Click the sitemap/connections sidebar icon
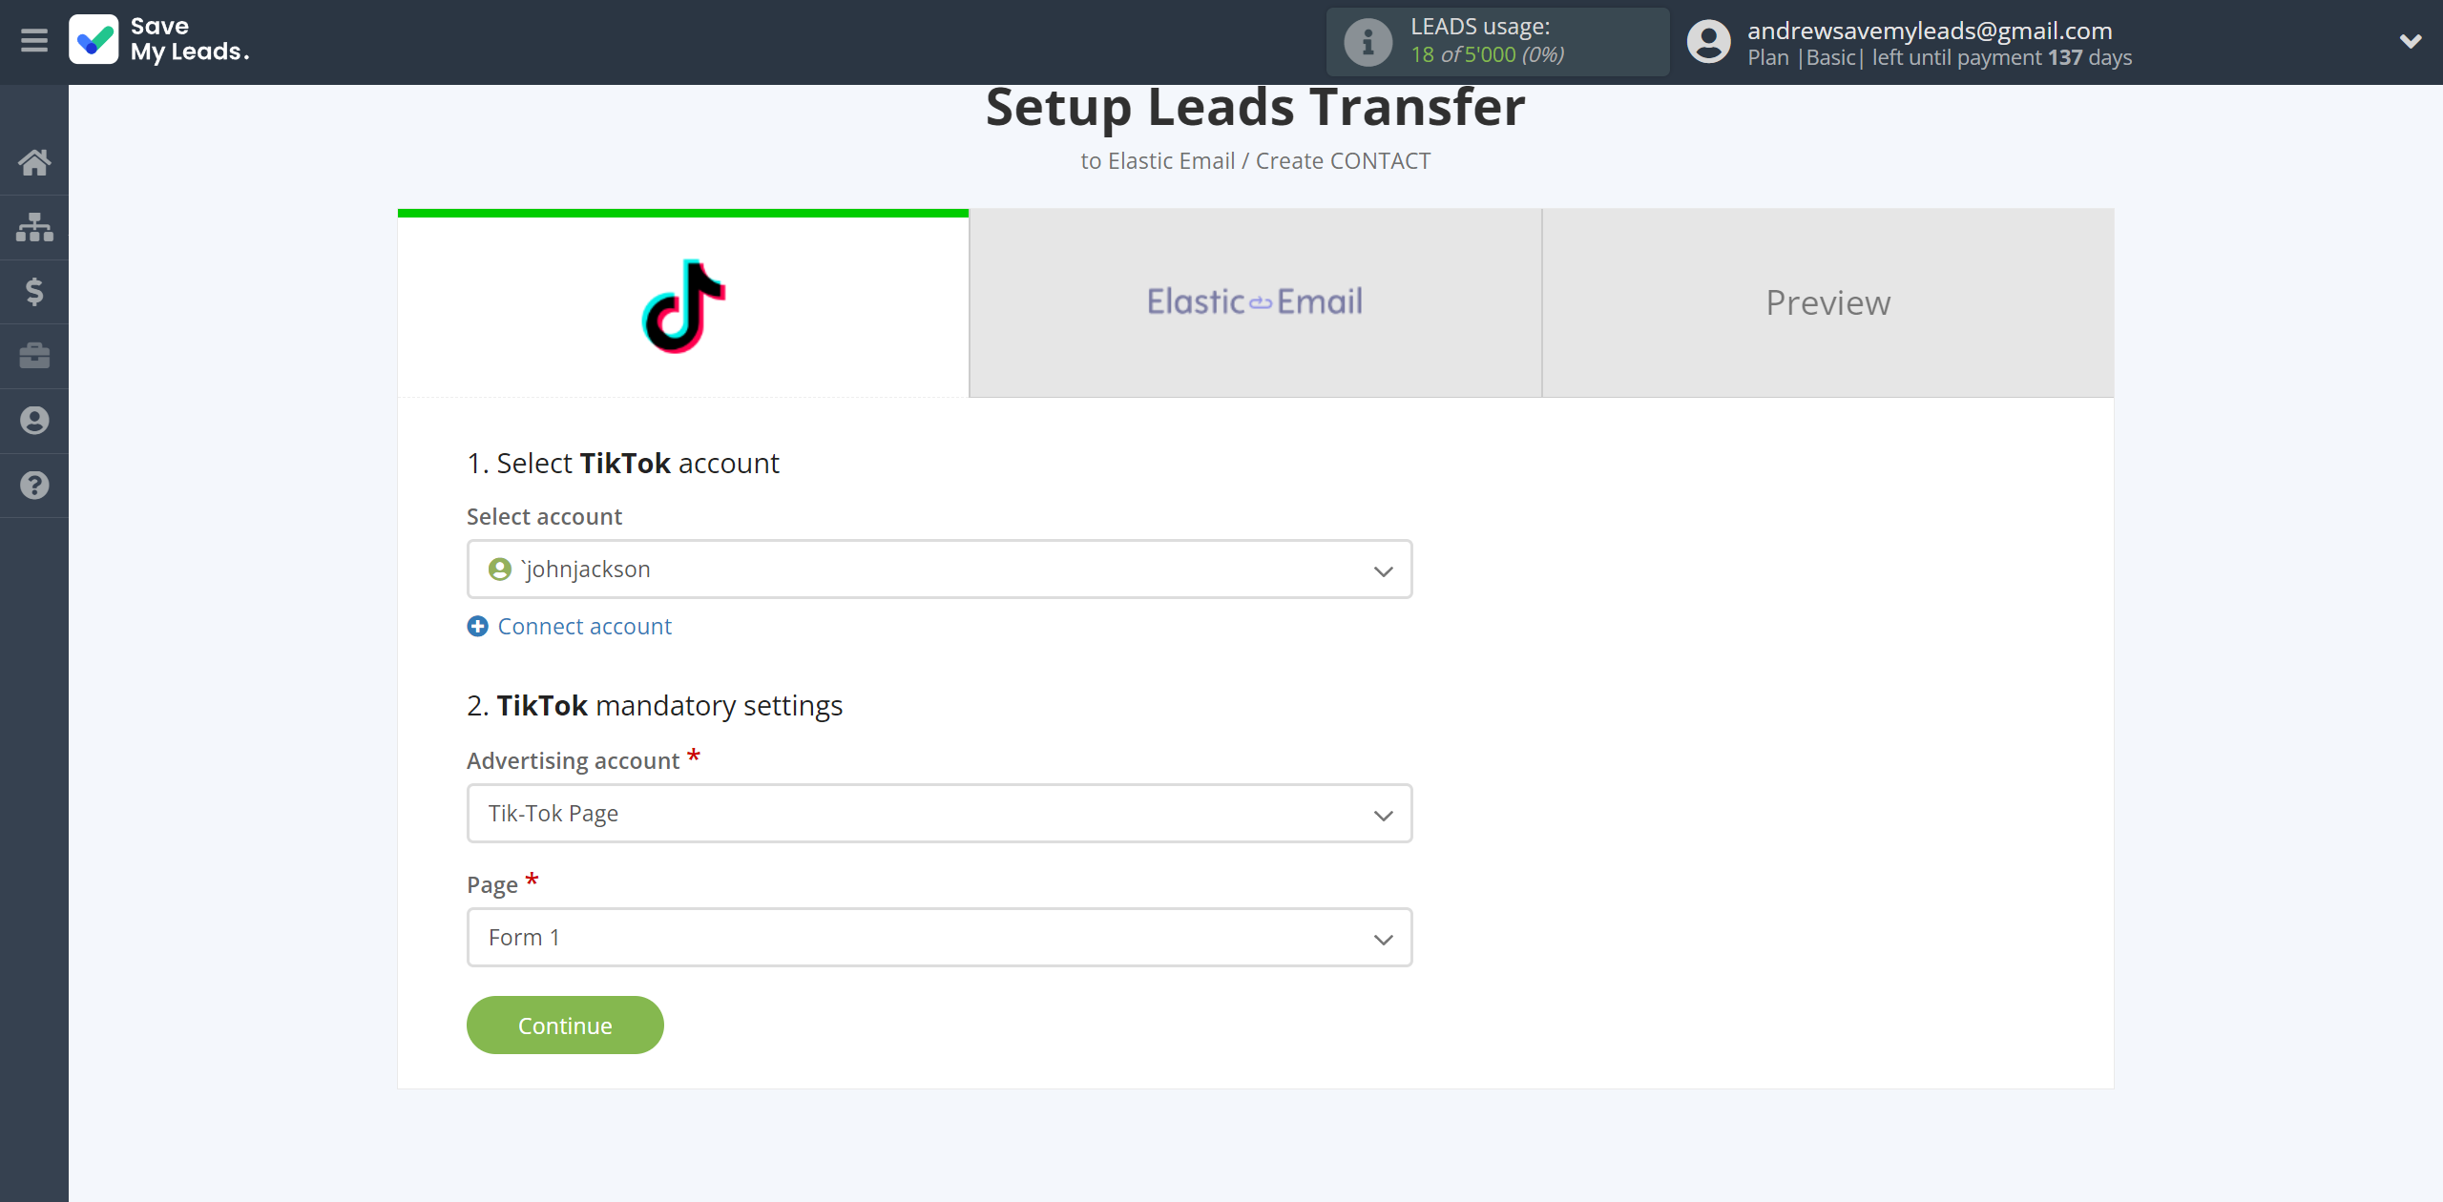This screenshot has height=1202, width=2443. [x=34, y=226]
